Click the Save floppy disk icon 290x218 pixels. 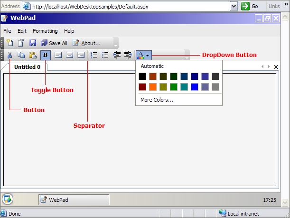pyautogui.click(x=33, y=43)
